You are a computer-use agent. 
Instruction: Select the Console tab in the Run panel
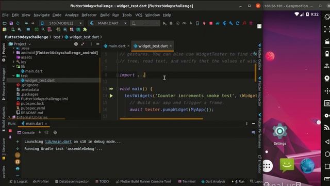26,132
